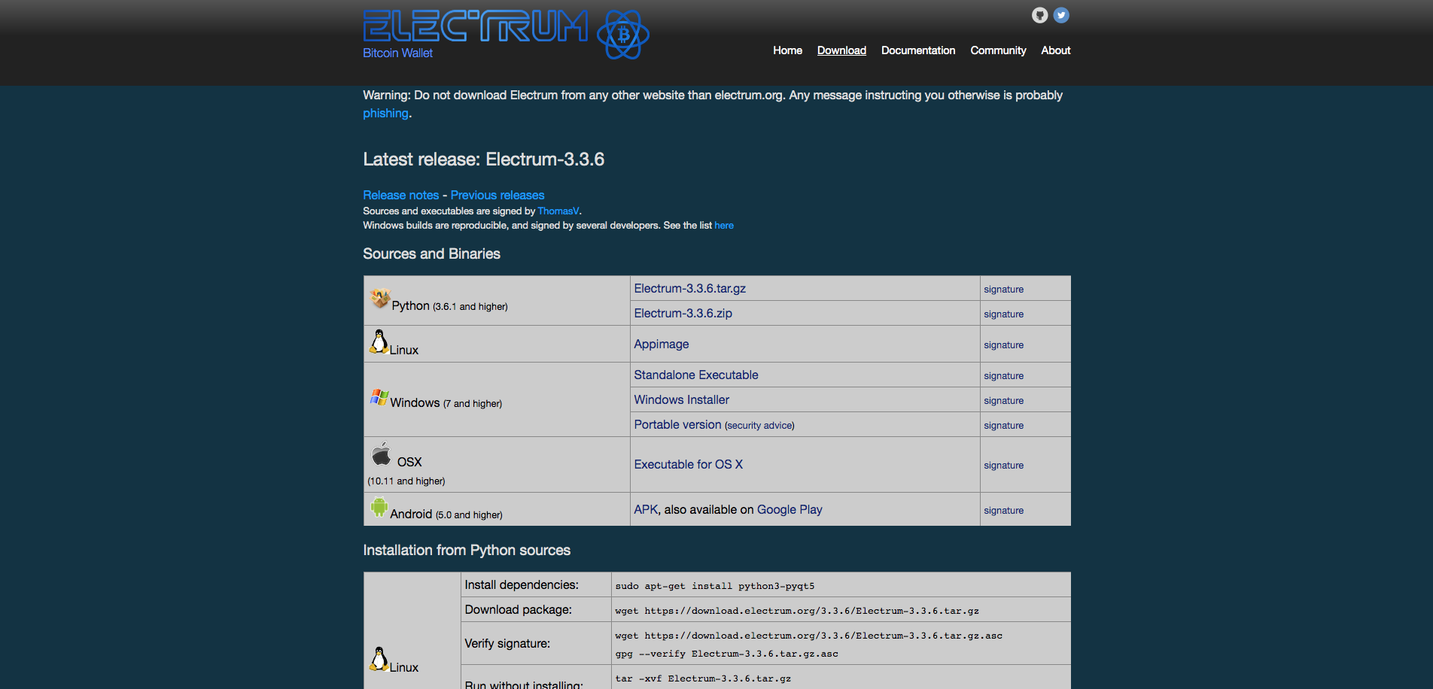
Task: Click the 'Android (5.0 and higher)' label
Action: click(446, 514)
